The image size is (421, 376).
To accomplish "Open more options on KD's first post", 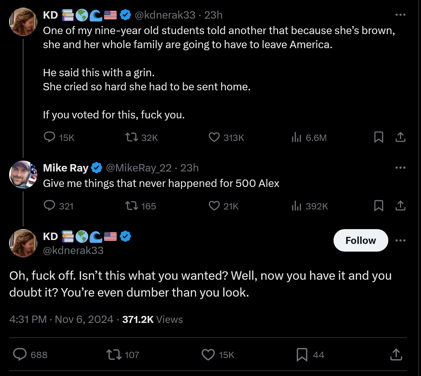I will click(x=400, y=15).
